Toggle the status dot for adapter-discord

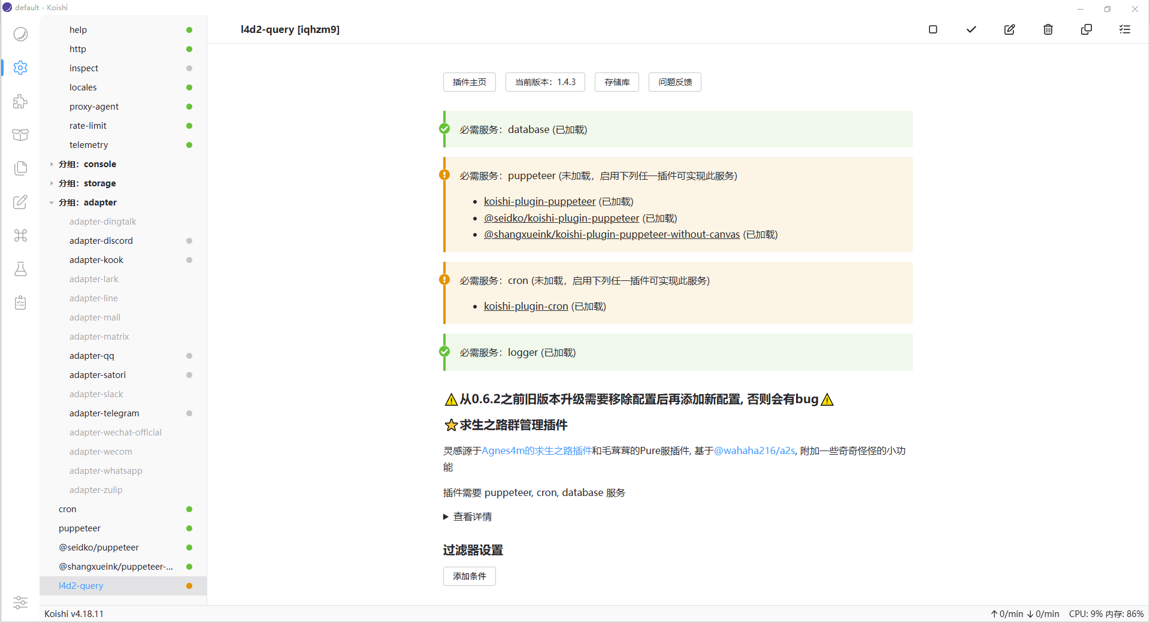pyautogui.click(x=189, y=241)
